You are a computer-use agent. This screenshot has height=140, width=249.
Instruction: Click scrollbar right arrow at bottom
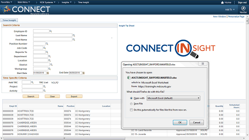tap(244, 138)
